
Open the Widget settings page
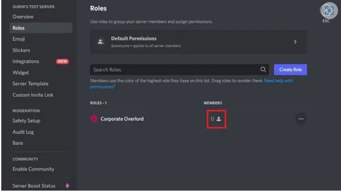coord(21,73)
